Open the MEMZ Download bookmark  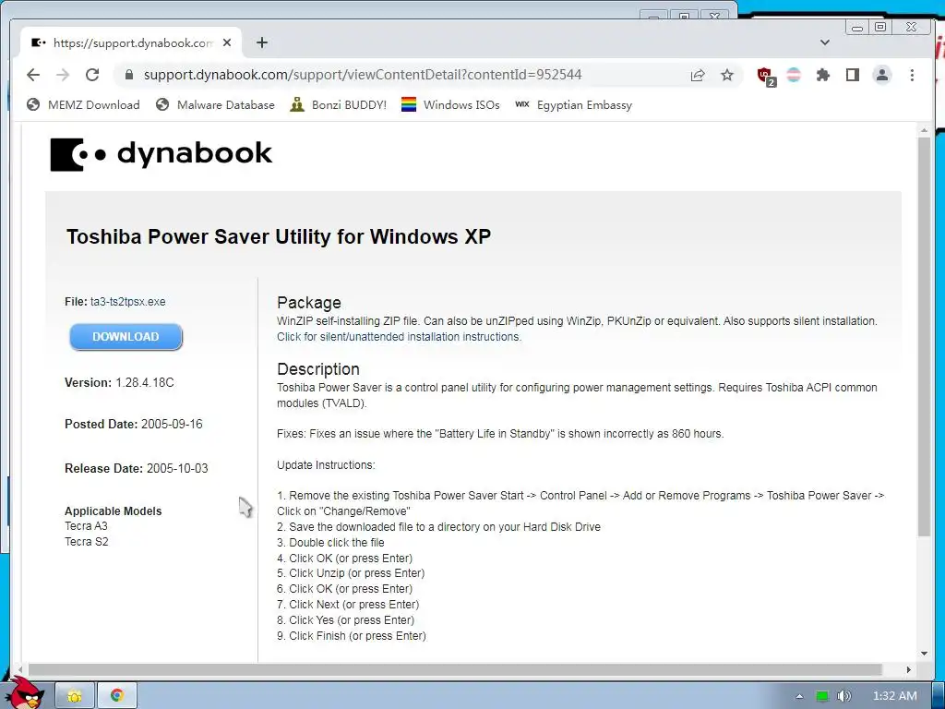click(83, 105)
